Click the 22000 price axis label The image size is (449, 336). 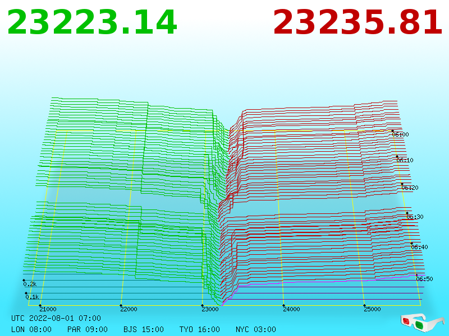[129, 309]
